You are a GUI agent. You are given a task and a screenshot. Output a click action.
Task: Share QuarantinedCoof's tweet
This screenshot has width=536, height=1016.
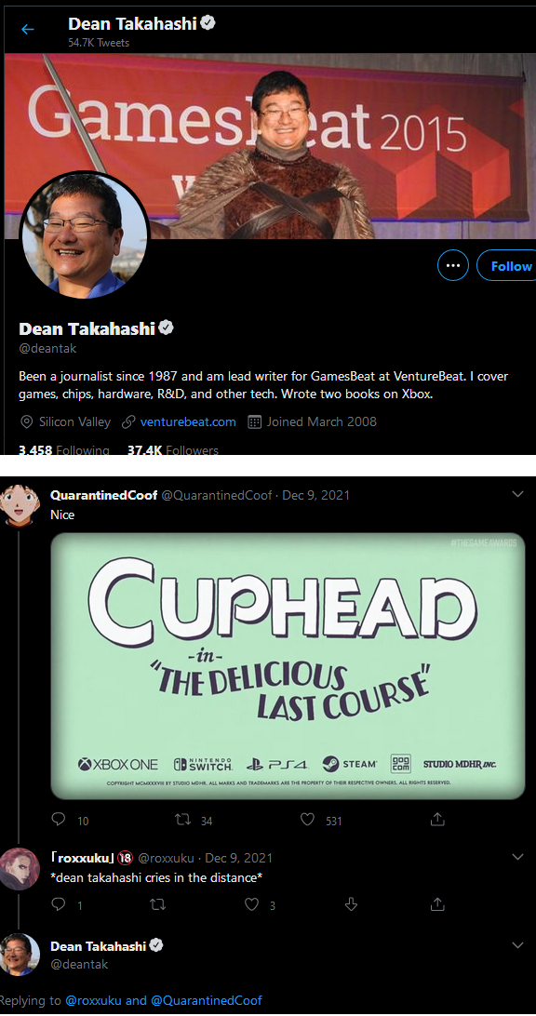coord(437,820)
